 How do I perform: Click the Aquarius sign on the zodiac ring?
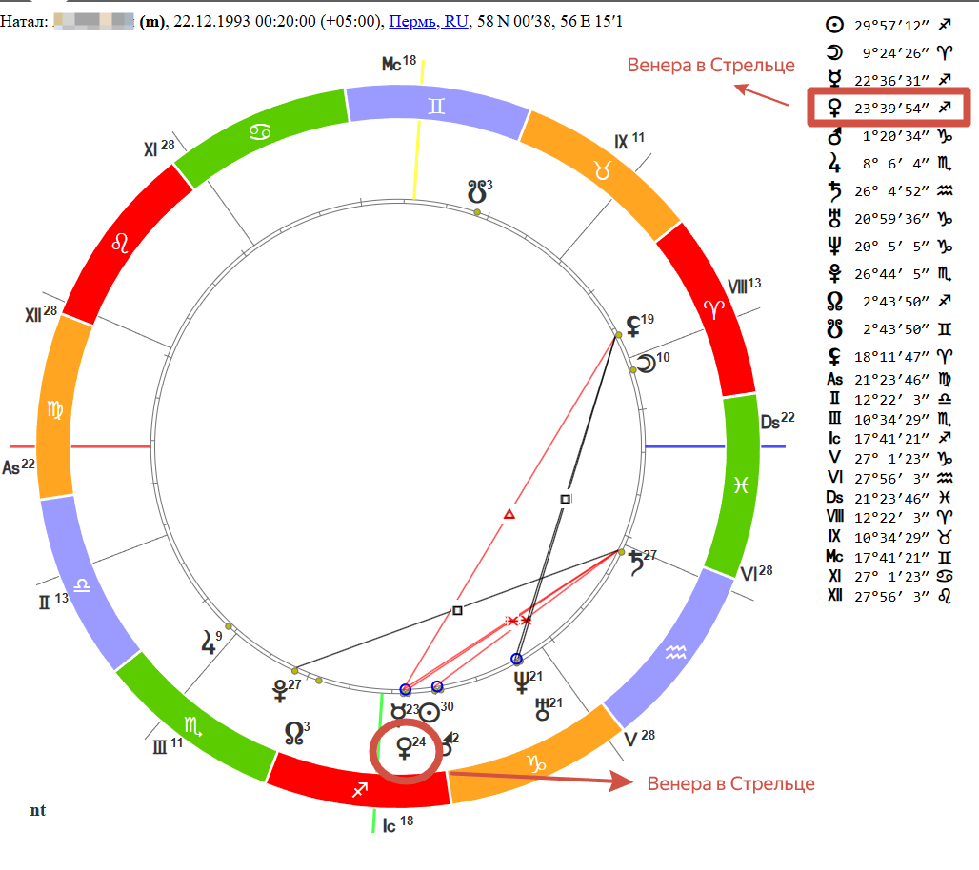tap(675, 653)
